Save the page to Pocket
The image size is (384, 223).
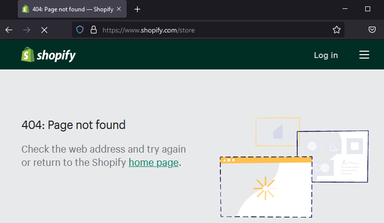coord(373,30)
